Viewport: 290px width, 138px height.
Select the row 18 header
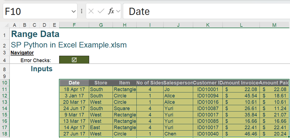coord(5,134)
